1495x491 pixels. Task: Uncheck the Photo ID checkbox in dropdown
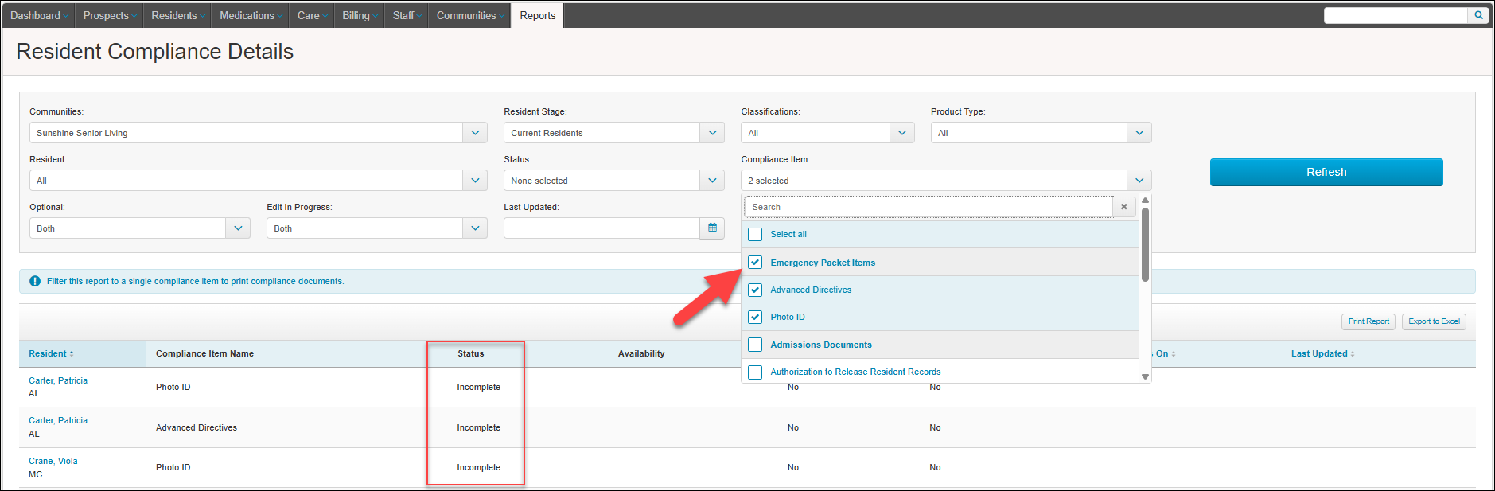(755, 317)
